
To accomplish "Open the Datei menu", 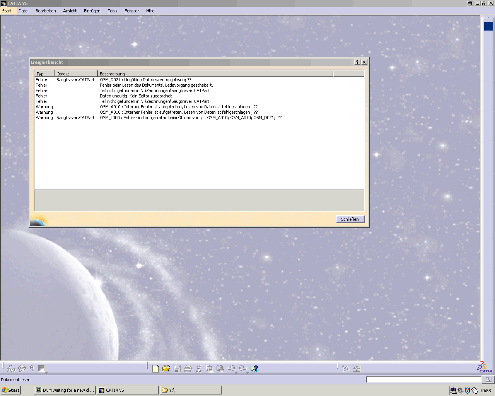I will pos(24,11).
